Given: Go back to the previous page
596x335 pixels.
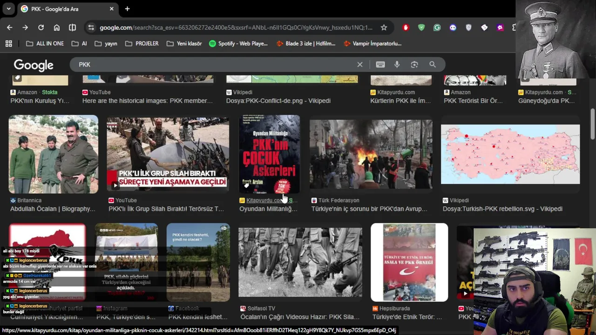Looking at the screenshot, I should tap(9, 27).
